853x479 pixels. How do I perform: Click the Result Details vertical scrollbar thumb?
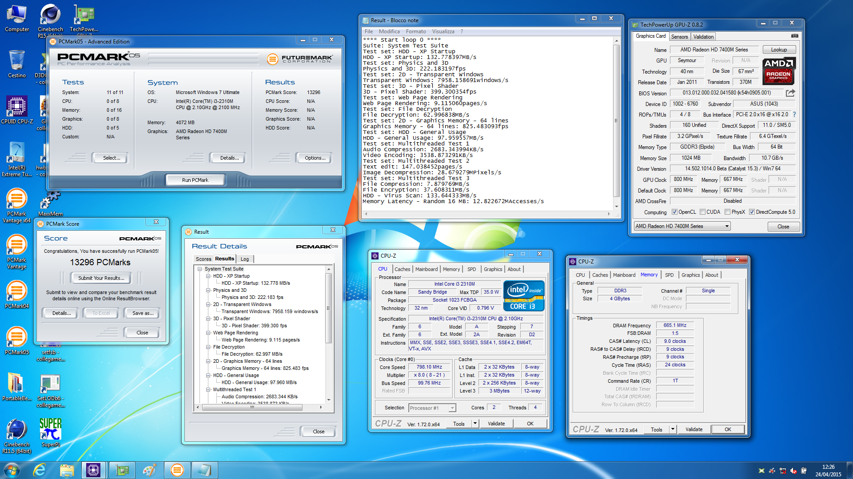328,308
